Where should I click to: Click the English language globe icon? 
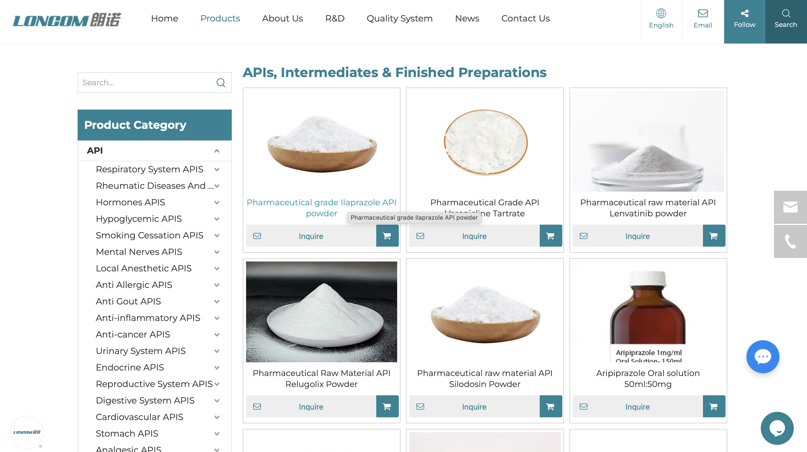661,13
